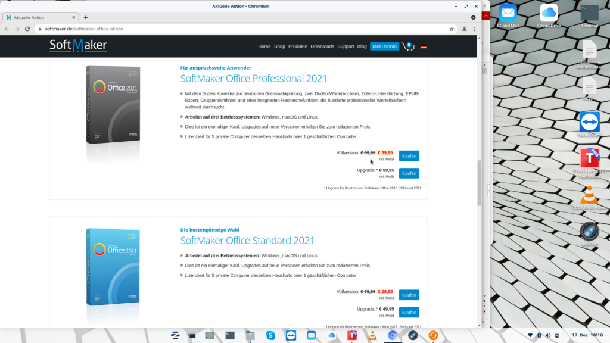The width and height of the screenshot is (610, 343).
Task: Click the German flag language selector
Action: pos(424,46)
